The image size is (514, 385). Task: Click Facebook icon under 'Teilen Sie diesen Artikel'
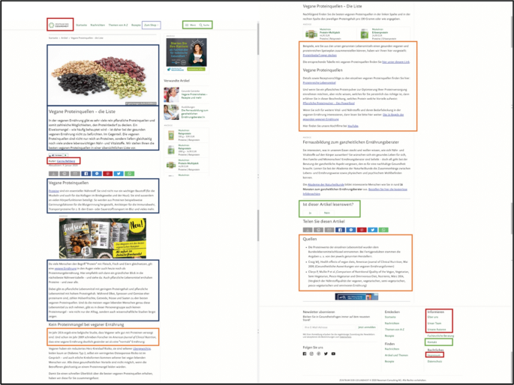click(340, 230)
